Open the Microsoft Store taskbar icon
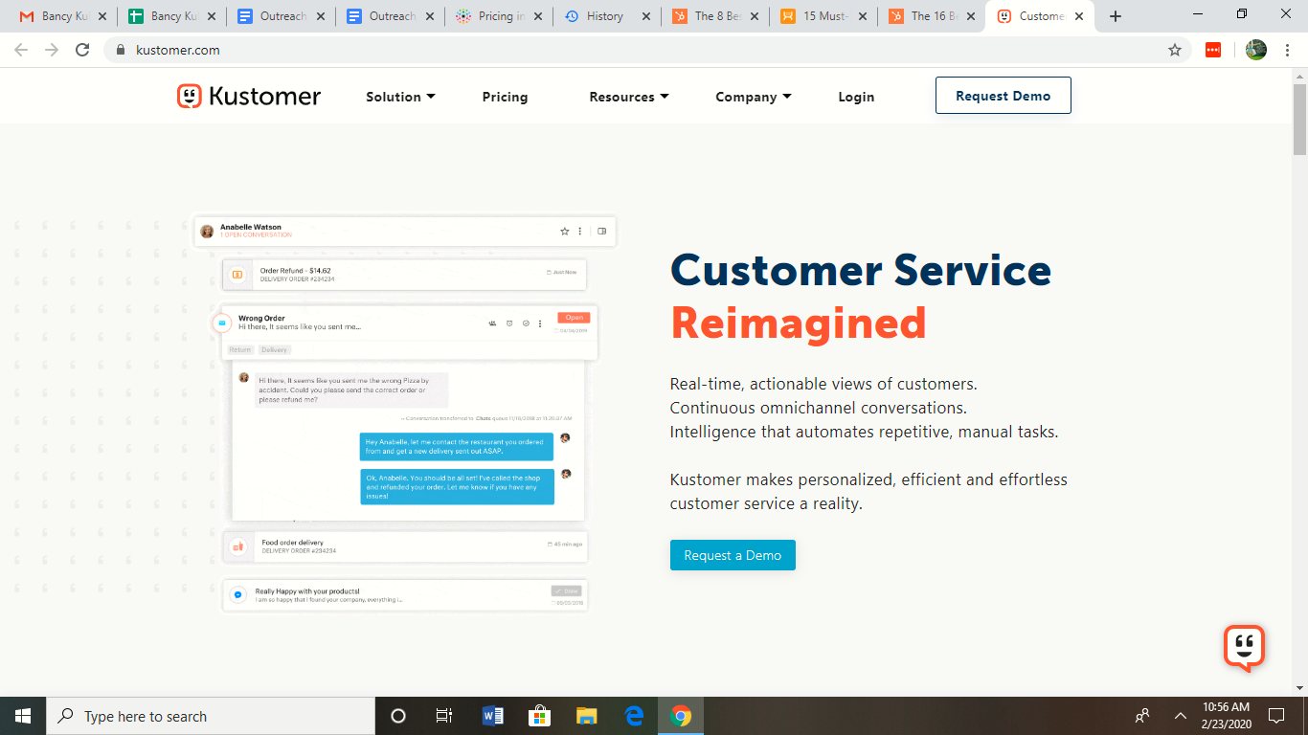1308x735 pixels. pos(540,716)
